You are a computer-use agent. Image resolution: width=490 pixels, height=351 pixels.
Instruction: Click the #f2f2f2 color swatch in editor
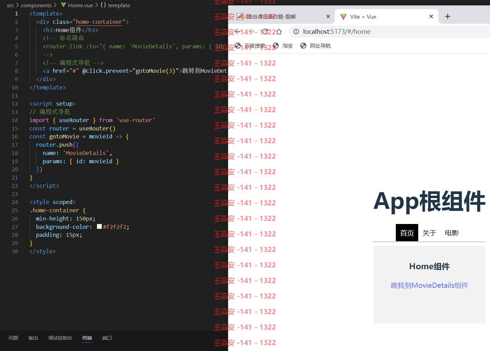(x=99, y=226)
